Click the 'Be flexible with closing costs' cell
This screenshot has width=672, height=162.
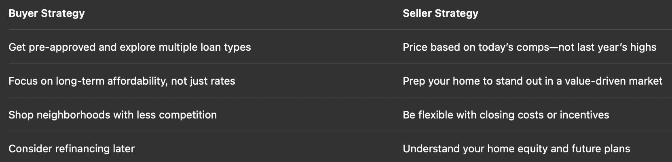pos(506,115)
